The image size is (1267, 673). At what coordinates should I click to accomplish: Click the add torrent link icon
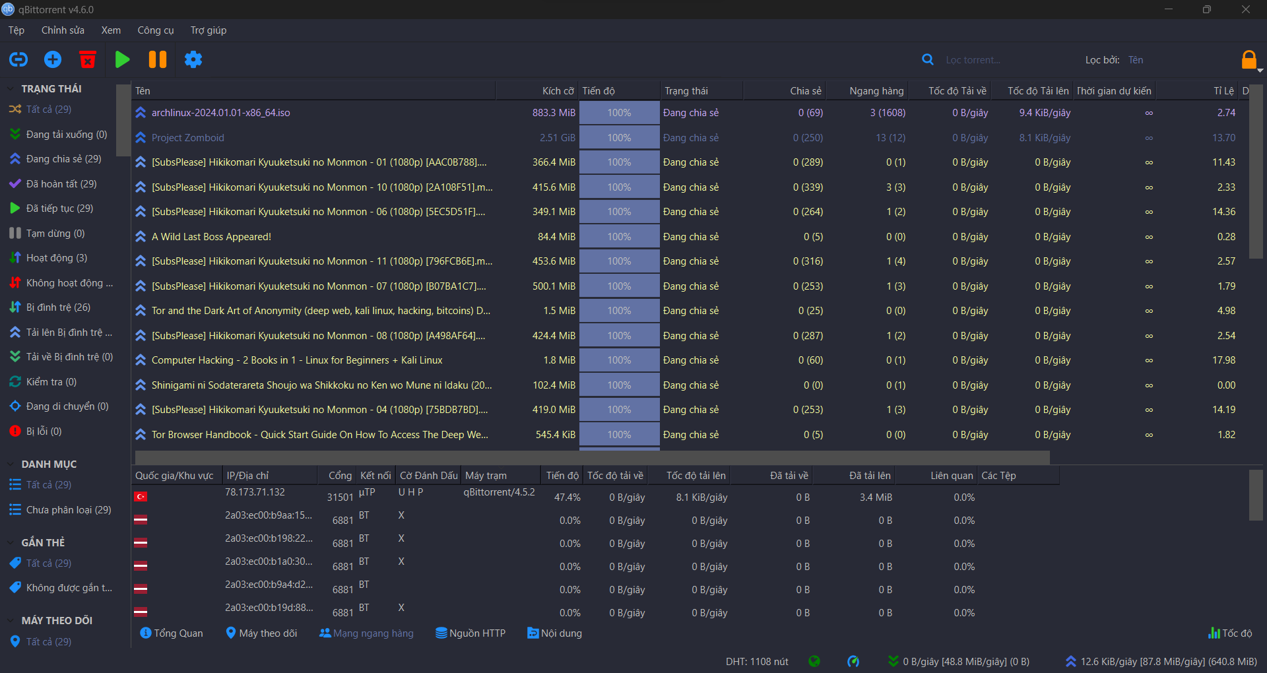pyautogui.click(x=18, y=59)
